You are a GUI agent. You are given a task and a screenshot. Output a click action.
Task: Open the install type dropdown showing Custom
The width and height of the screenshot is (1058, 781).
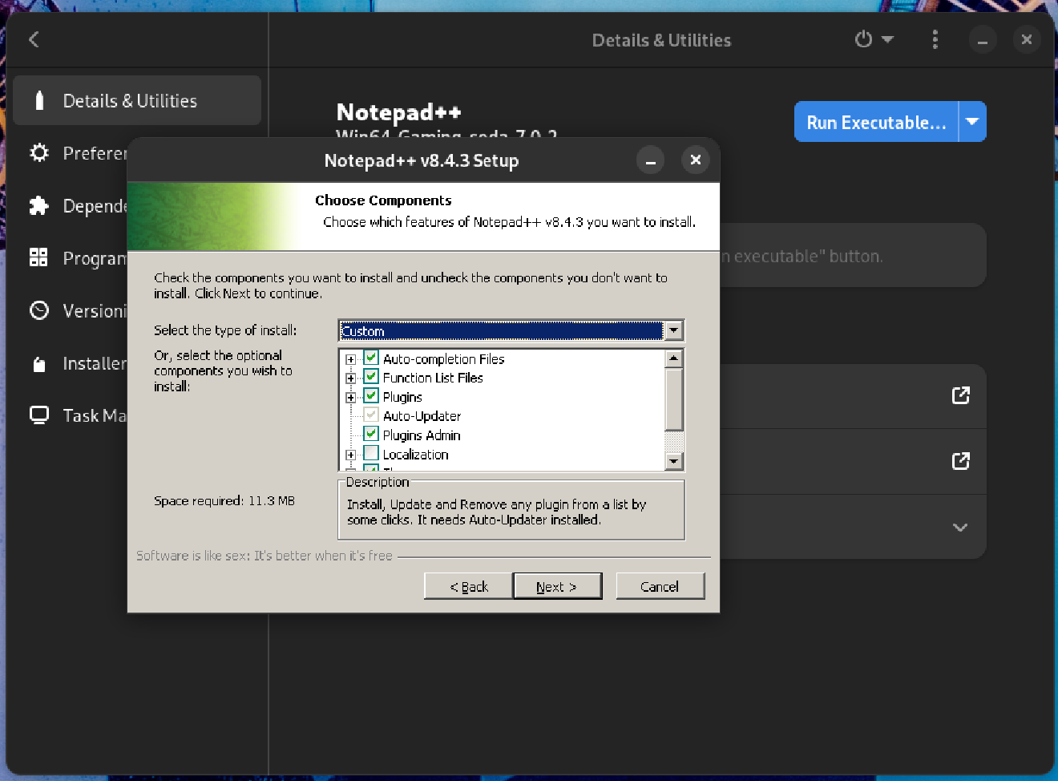[672, 330]
